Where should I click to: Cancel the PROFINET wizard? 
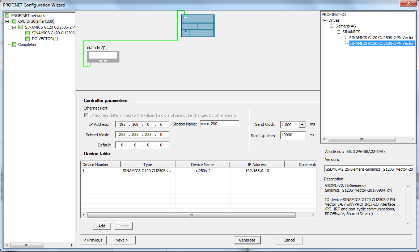pyautogui.click(x=289, y=240)
